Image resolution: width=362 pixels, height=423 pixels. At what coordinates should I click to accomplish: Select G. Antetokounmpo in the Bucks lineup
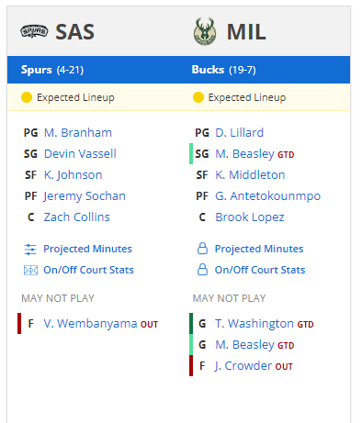coord(268,196)
